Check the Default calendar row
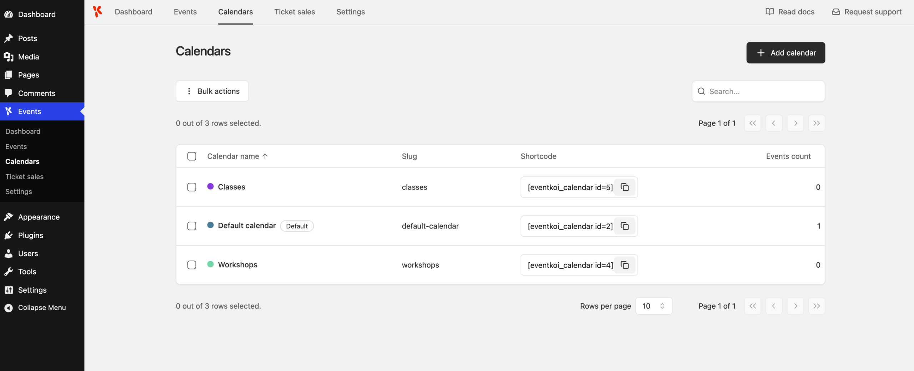914x371 pixels. pos(192,226)
